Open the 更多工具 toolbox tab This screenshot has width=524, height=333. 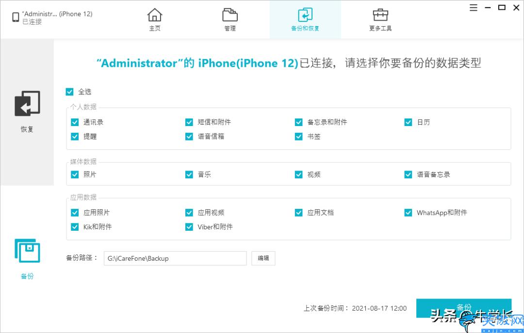click(380, 19)
